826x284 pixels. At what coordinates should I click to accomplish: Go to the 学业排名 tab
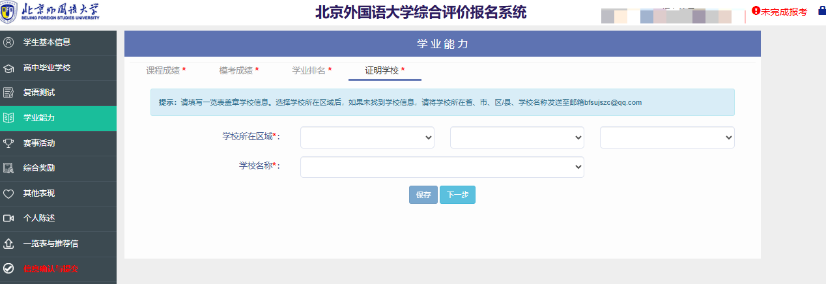[311, 70]
